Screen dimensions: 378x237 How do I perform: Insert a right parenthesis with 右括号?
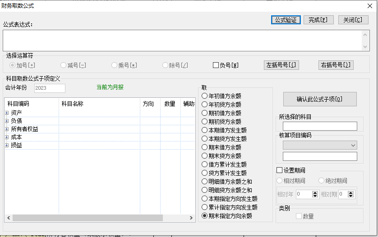[336, 65]
